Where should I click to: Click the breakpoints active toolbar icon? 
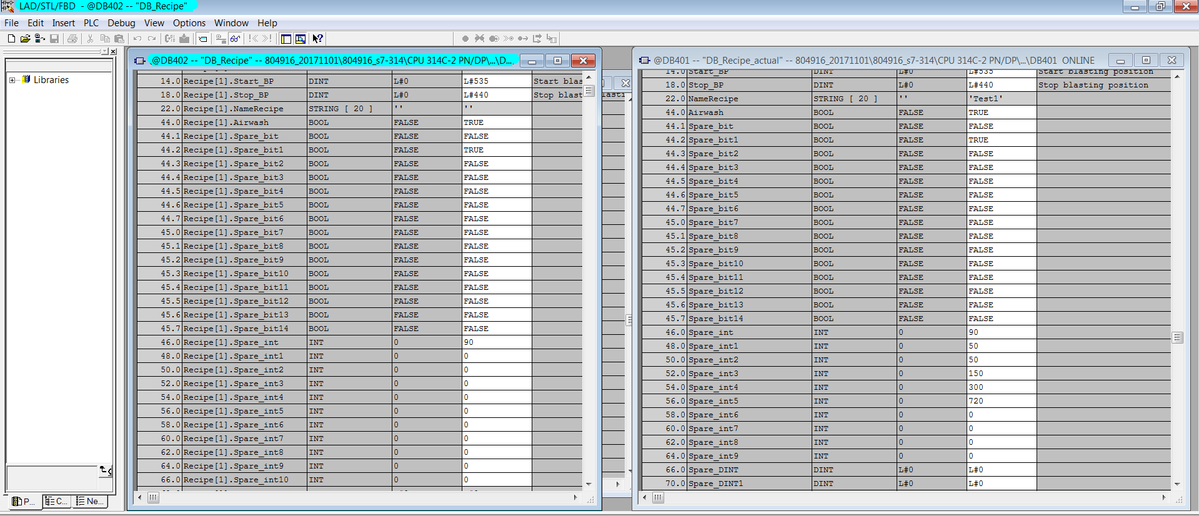pyautogui.click(x=494, y=39)
